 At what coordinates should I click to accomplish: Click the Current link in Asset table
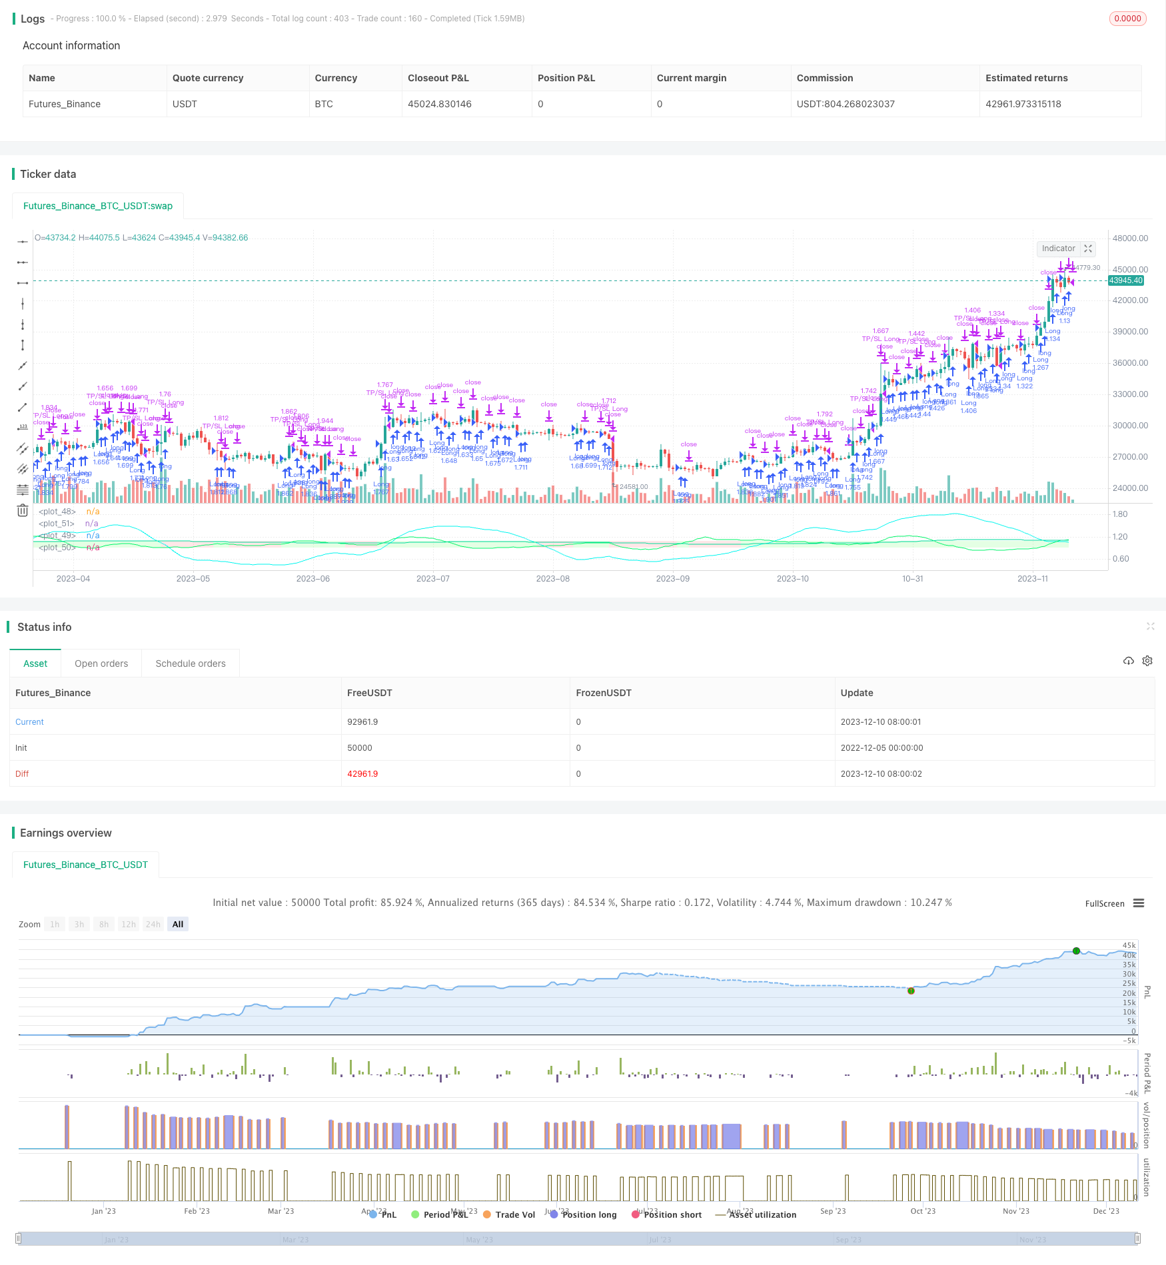[x=29, y=722]
